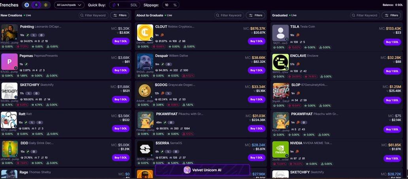Click the X icon on the $GDOG token row
The height and width of the screenshot is (179, 408).
coord(168,93)
